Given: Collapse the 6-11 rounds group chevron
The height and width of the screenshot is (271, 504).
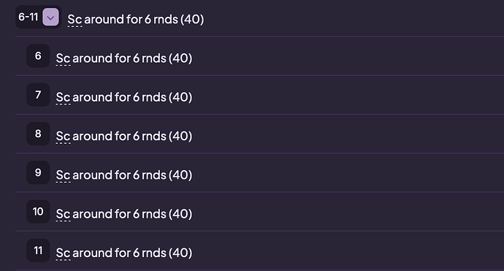Looking at the screenshot, I should [x=50, y=17].
